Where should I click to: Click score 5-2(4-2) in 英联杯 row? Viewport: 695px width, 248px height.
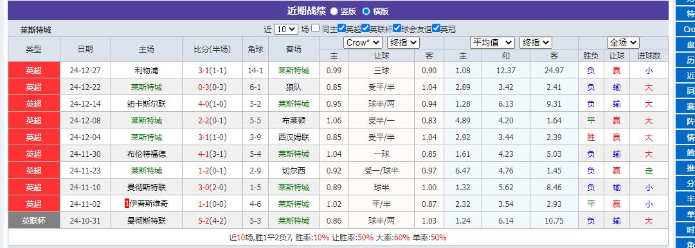[212, 220]
